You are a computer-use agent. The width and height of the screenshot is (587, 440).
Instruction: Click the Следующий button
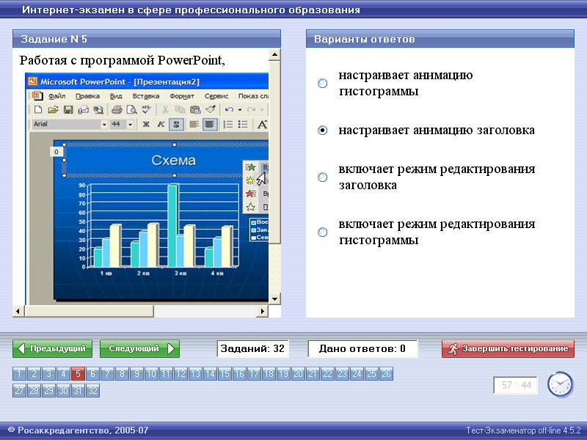(x=139, y=349)
